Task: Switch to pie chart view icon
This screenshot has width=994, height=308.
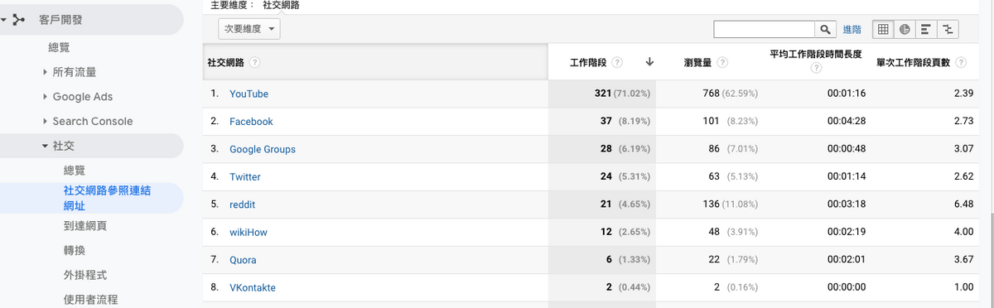Action: point(905,29)
